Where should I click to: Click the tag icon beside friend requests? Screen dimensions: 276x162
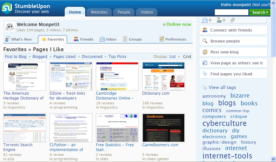[x=233, y=20]
